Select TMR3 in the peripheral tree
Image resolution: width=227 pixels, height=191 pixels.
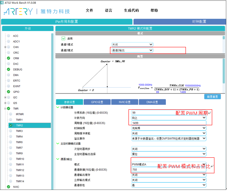coord(19,131)
